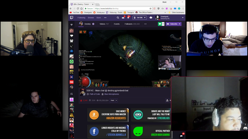Click the browser home icon

[x=81, y=8]
